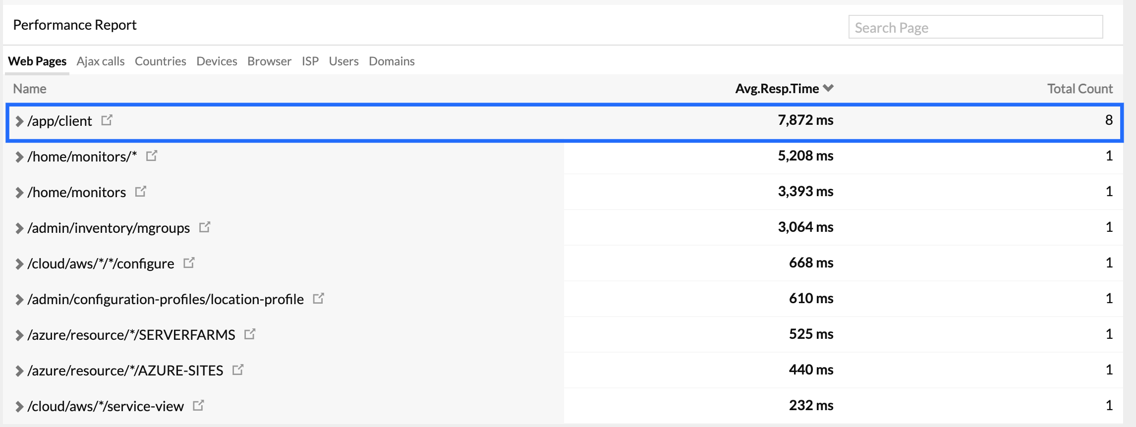This screenshot has height=427, width=1136.
Task: Expand the /app/client row
Action: (x=19, y=121)
